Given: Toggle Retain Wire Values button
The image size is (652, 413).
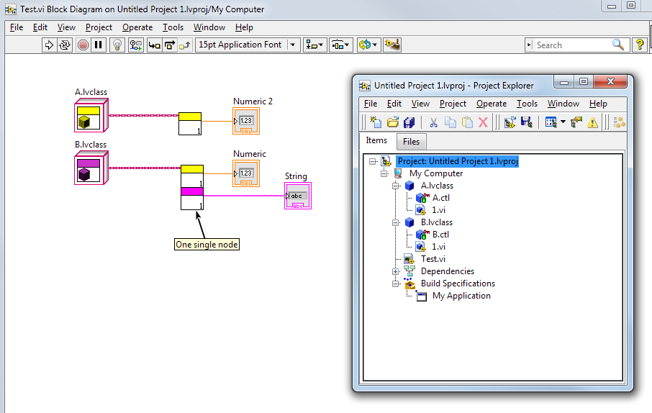Looking at the screenshot, I should [x=136, y=45].
